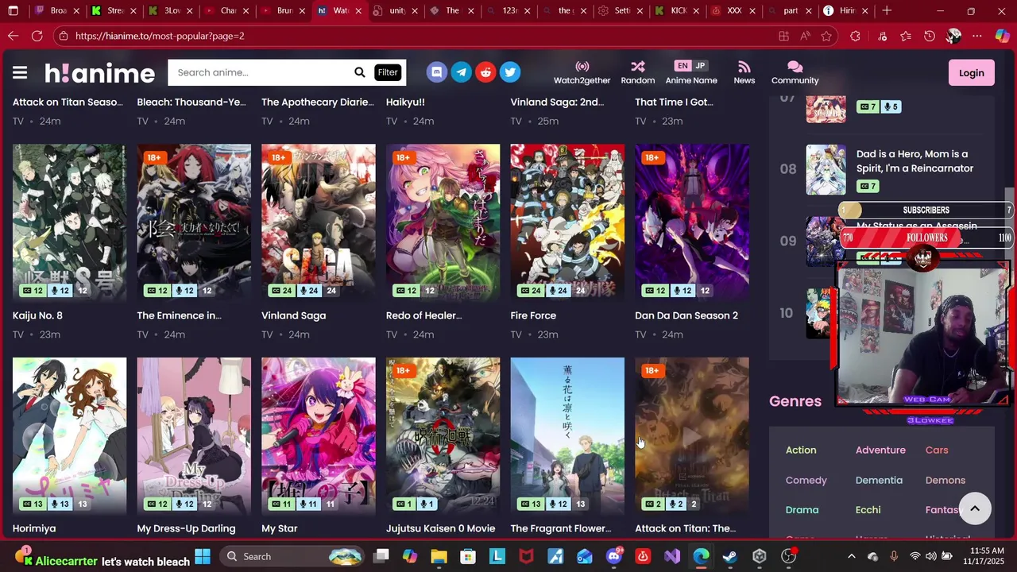
Task: Click the magnifier search icon
Action: pyautogui.click(x=360, y=72)
